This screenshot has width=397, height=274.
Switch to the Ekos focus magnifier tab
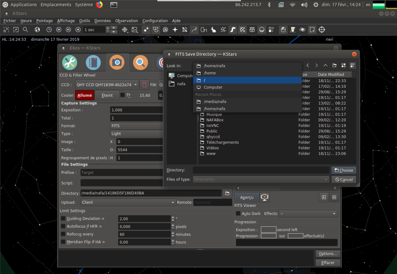140,63
